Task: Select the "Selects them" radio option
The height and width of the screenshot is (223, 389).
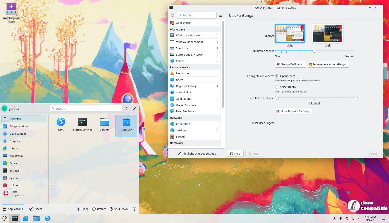Action: coord(277,87)
